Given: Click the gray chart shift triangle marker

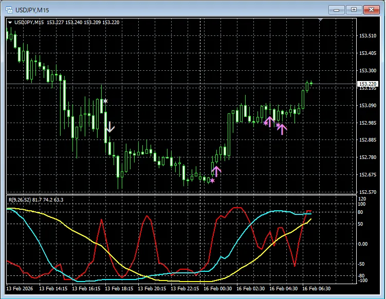Looking at the screenshot, I should pyautogui.click(x=321, y=20).
